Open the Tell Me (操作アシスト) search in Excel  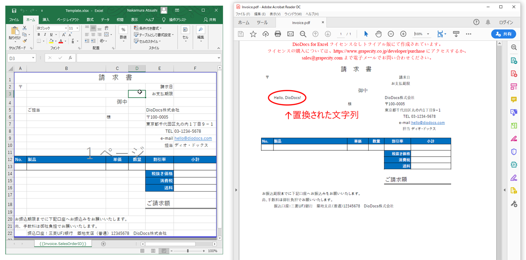click(174, 20)
